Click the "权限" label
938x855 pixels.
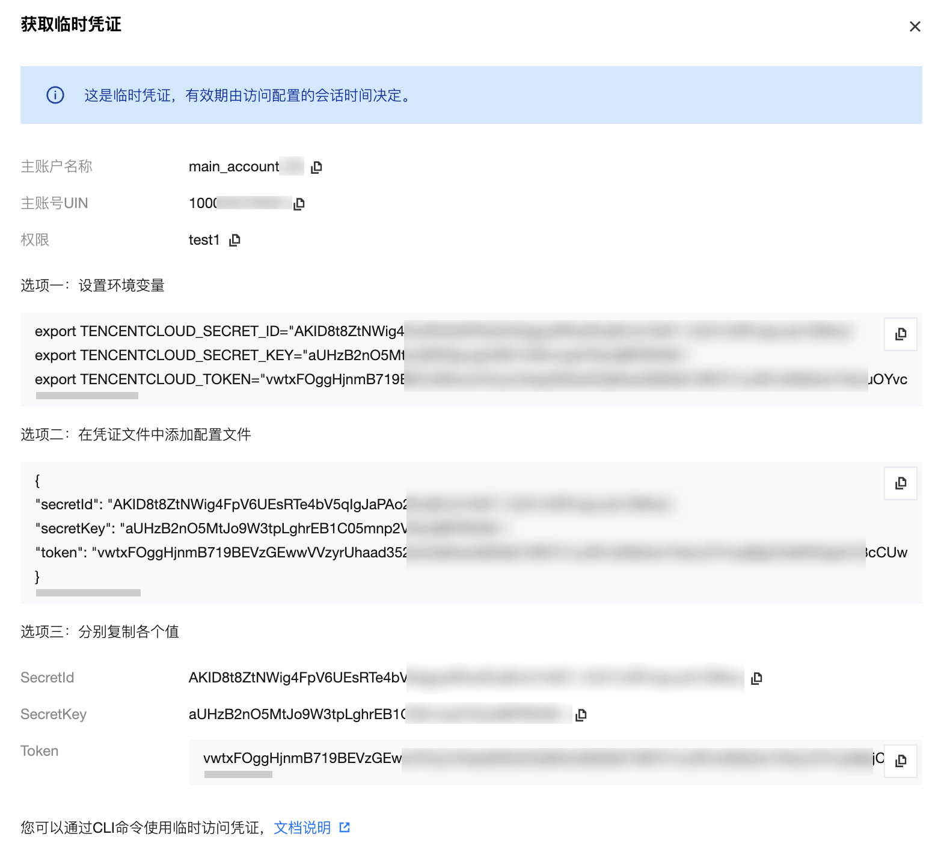click(35, 240)
